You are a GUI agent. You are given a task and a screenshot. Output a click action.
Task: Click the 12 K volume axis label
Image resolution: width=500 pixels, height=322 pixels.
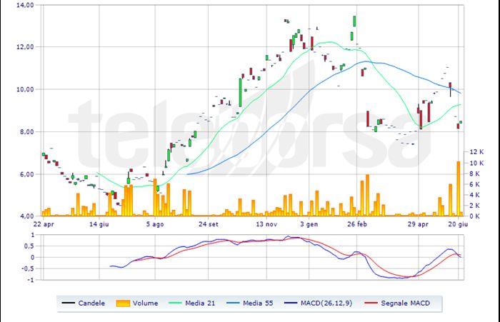click(476, 152)
